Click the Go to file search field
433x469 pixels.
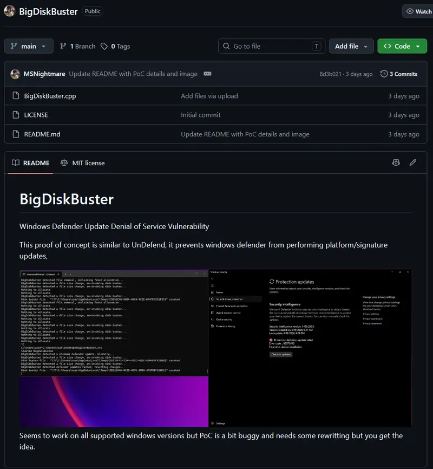tap(272, 46)
